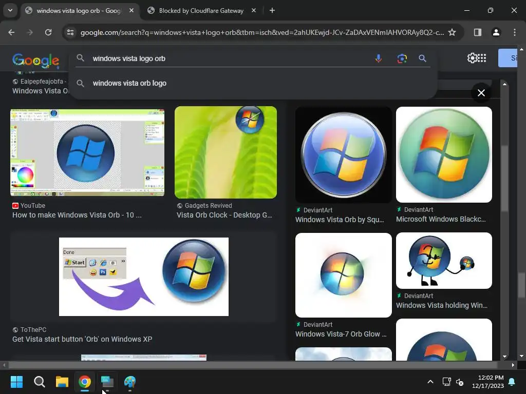Open the YouTube Vista Orb tutorial thumbnail
This screenshot has height=394, width=526.
[87, 152]
